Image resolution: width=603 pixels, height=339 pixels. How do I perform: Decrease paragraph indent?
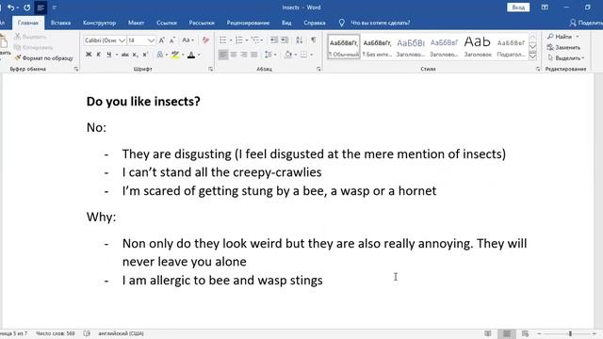coord(274,40)
